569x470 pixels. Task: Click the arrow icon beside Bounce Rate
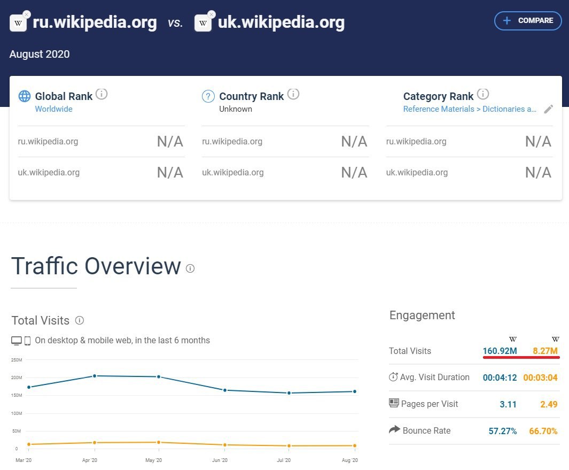(394, 430)
